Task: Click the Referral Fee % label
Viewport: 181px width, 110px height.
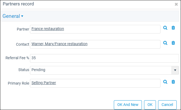Action: coord(17,58)
